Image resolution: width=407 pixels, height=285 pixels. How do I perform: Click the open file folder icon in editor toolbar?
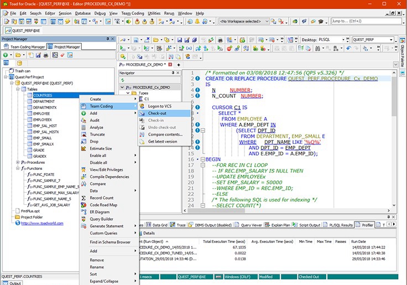156,40
